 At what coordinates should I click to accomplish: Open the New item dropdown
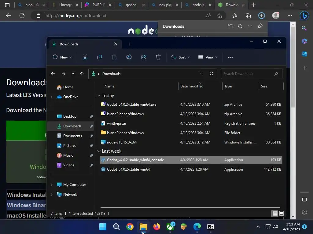[62, 57]
